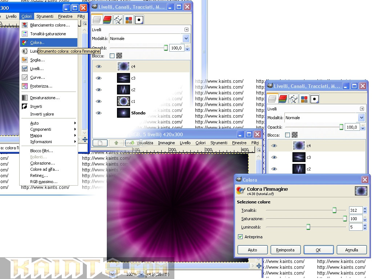Click the checkerboard lock-alpha icon in left Layers dialog
The height and width of the screenshot is (279, 372).
pyautogui.click(x=119, y=56)
